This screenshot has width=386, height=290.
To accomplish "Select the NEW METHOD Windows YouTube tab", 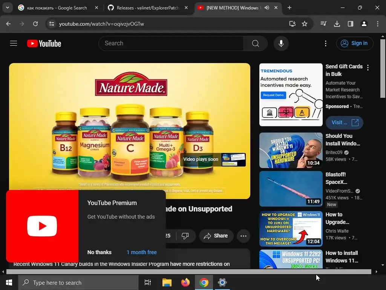I will (x=233, y=8).
